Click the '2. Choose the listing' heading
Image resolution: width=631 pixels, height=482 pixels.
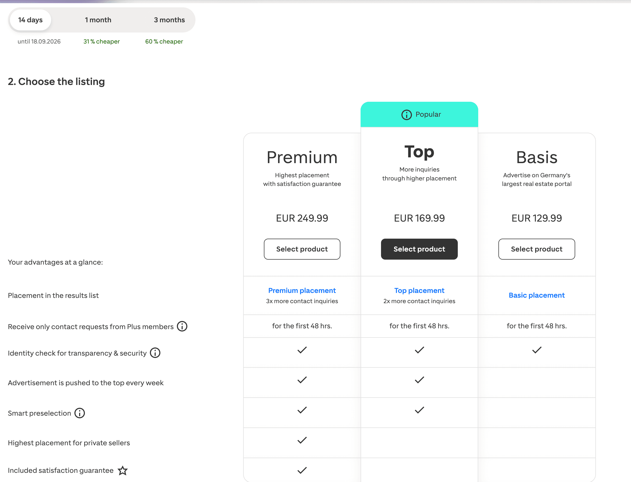(x=56, y=82)
